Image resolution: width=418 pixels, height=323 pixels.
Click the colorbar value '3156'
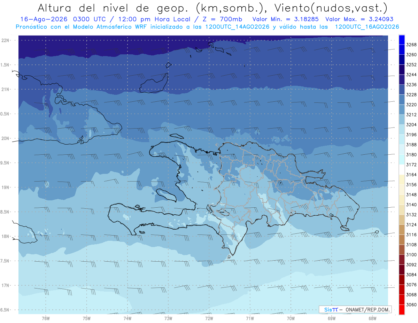(411, 185)
